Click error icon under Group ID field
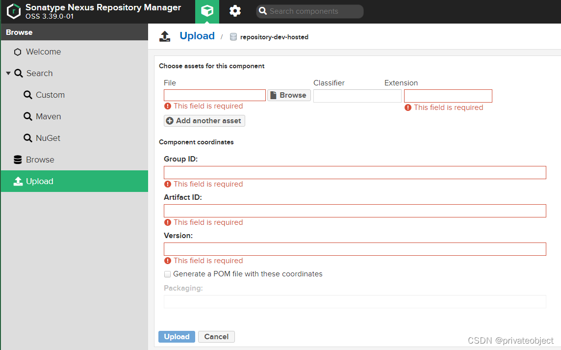Screen dimensions: 561x350 167,184
